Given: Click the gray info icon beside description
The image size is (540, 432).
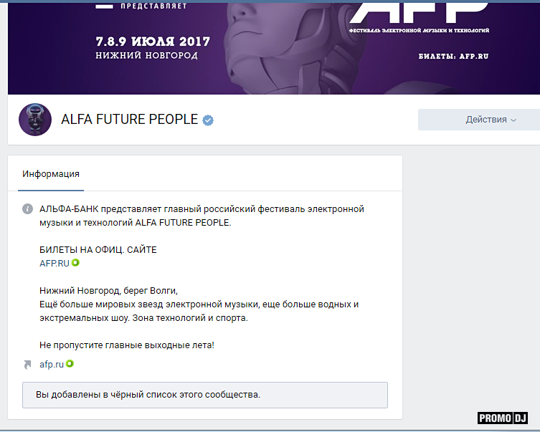Looking at the screenshot, I should (x=27, y=208).
